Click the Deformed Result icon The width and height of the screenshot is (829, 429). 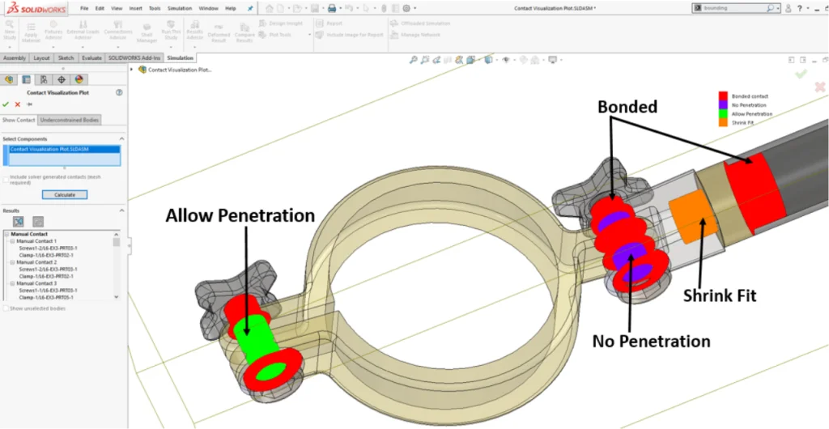tap(219, 32)
